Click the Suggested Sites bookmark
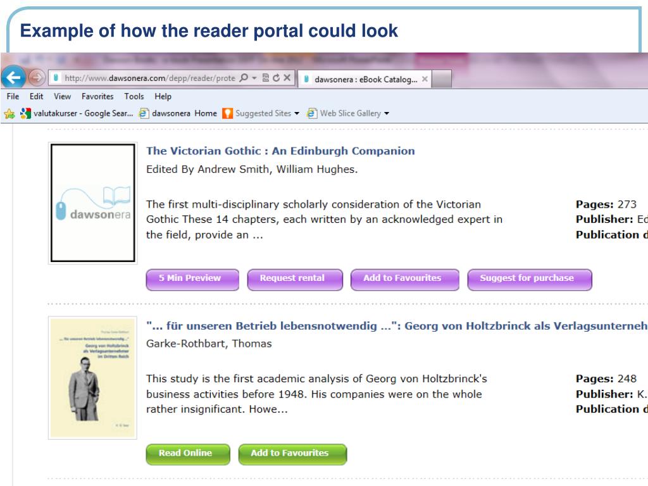This screenshot has height=486, width=648. click(x=257, y=113)
